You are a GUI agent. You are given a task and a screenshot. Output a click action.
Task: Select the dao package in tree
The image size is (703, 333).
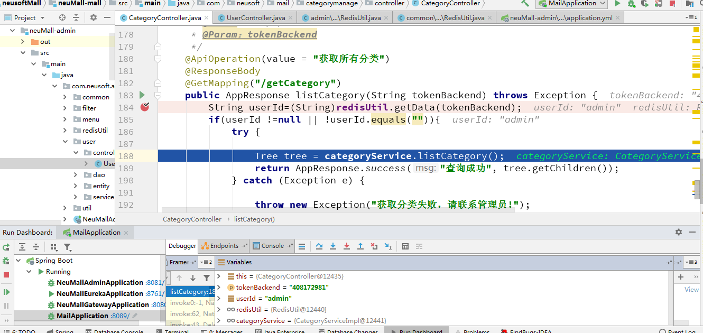click(99, 174)
